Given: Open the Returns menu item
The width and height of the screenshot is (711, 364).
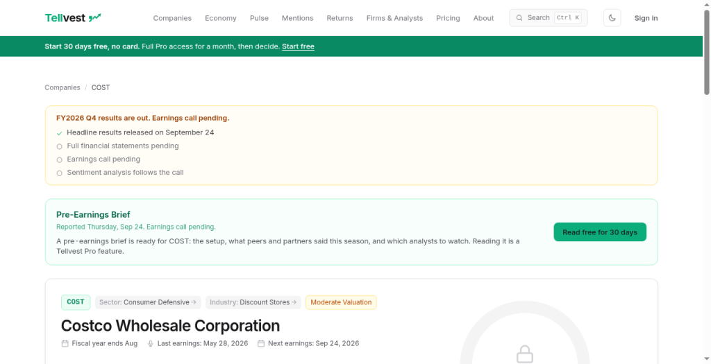Looking at the screenshot, I should pyautogui.click(x=340, y=18).
